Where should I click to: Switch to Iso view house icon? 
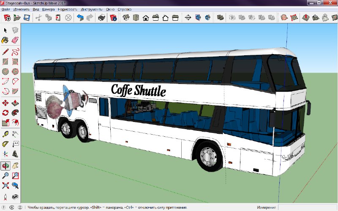(126, 18)
